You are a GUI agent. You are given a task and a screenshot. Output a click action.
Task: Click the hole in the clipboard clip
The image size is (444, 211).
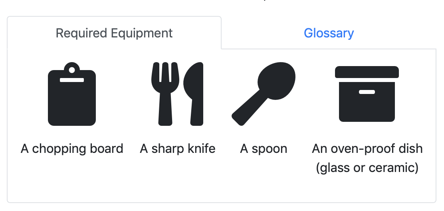pos(72,70)
